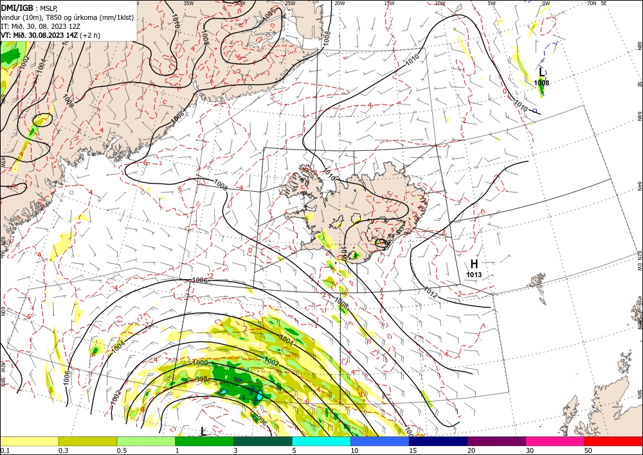Click the legend value "0.1"
The width and height of the screenshot is (643, 455).
[x=5, y=451]
